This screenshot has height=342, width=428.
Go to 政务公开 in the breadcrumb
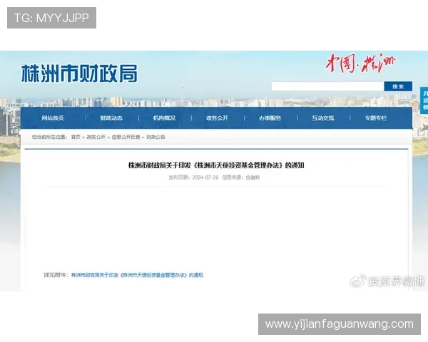click(x=96, y=137)
